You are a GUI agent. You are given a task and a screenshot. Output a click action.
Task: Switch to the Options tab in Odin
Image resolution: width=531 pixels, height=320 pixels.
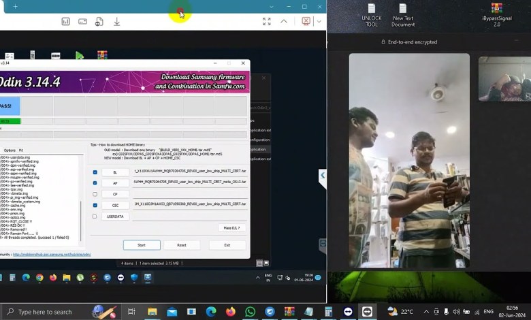(x=10, y=150)
